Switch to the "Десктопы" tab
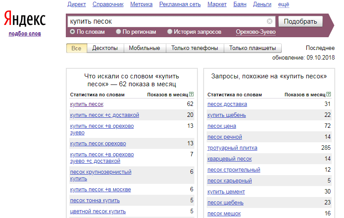The image size is (344, 218). [x=105, y=48]
